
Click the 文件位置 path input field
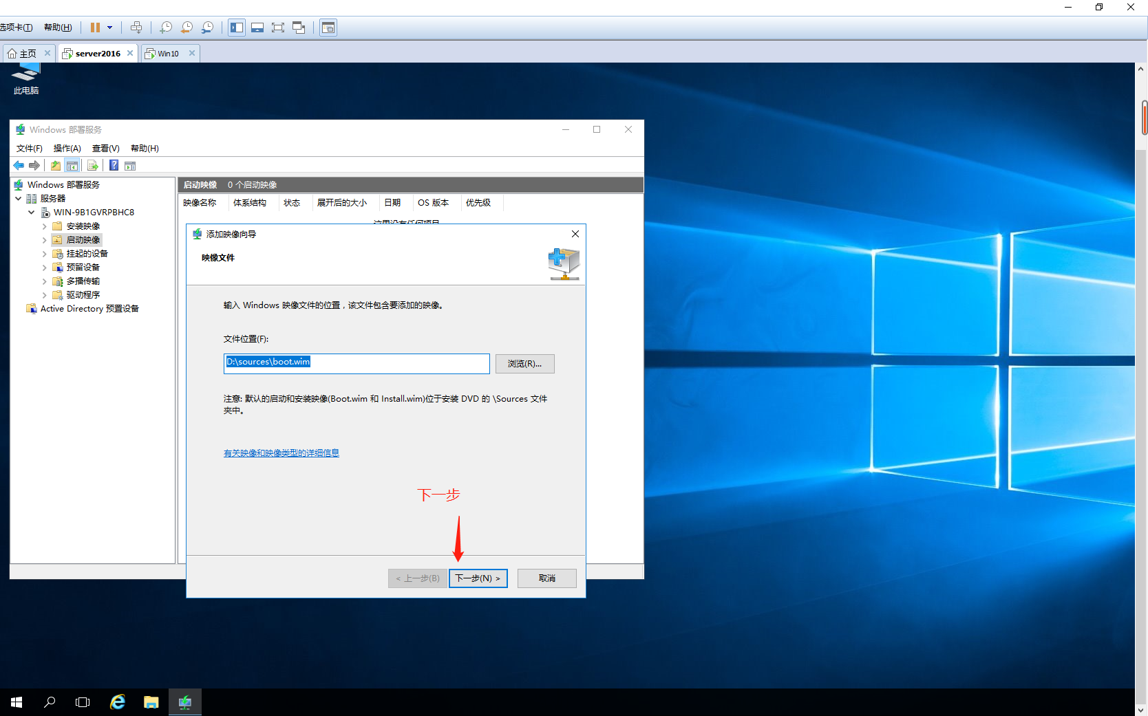coord(357,363)
